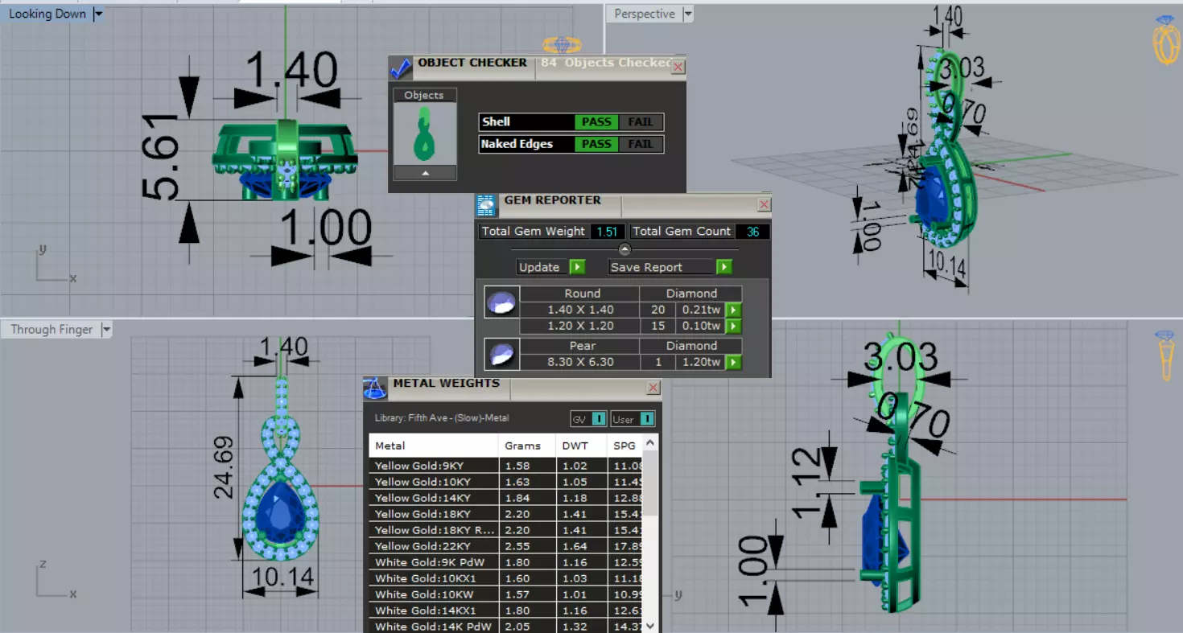Click the Save Report green arrow button
Viewport: 1183px width, 633px height.
724,267
